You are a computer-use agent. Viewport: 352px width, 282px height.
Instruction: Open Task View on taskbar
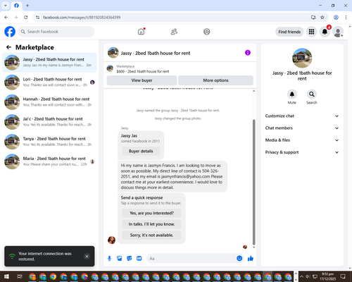coord(20,276)
